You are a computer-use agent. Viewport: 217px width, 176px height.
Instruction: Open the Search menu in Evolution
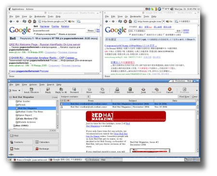click(x=51, y=84)
